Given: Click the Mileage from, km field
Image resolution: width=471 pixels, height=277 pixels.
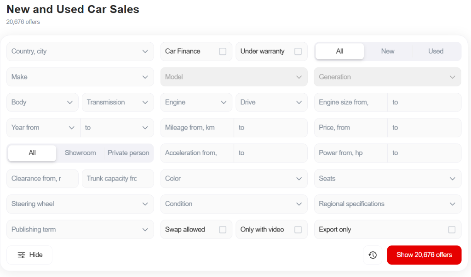Looking at the screenshot, I should [x=197, y=128].
